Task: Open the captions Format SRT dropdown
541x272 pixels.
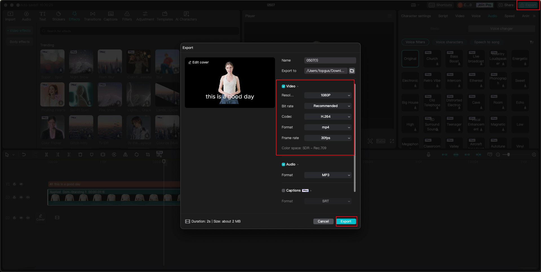Action: click(x=328, y=201)
